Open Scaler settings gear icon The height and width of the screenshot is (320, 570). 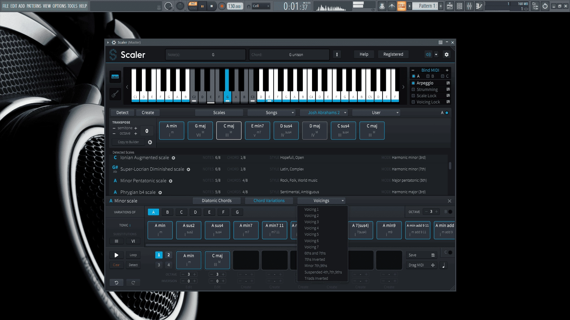446,55
